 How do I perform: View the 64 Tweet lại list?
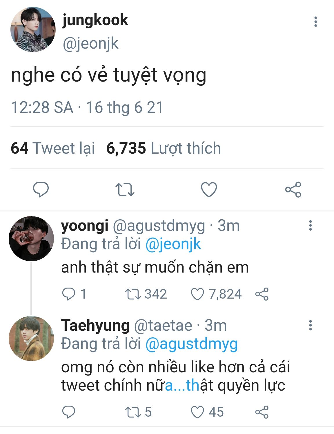click(x=53, y=148)
